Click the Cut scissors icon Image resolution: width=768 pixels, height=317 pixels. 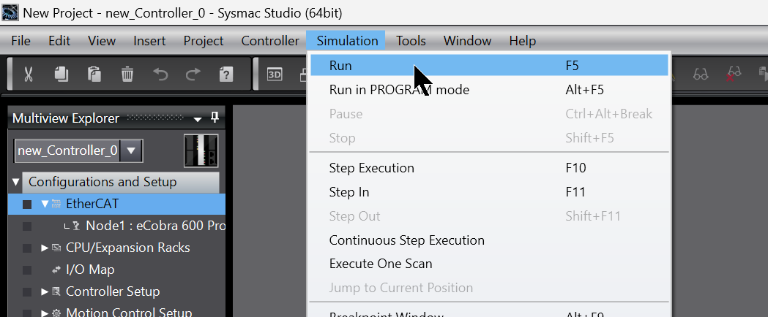[x=28, y=75]
